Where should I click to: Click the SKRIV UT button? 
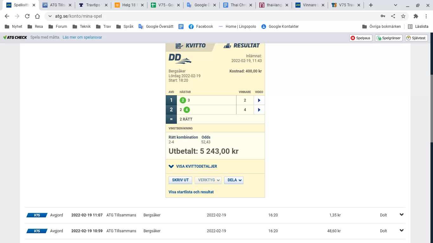(180, 180)
